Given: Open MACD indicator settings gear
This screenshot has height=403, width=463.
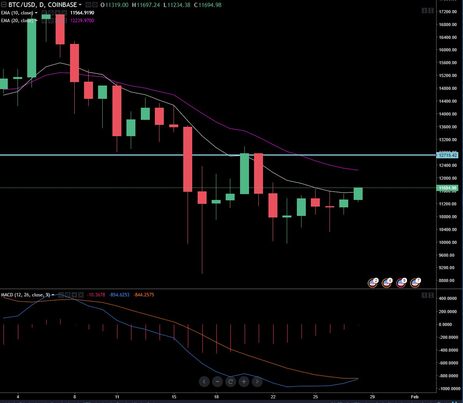Looking at the screenshot, I should click(67, 295).
